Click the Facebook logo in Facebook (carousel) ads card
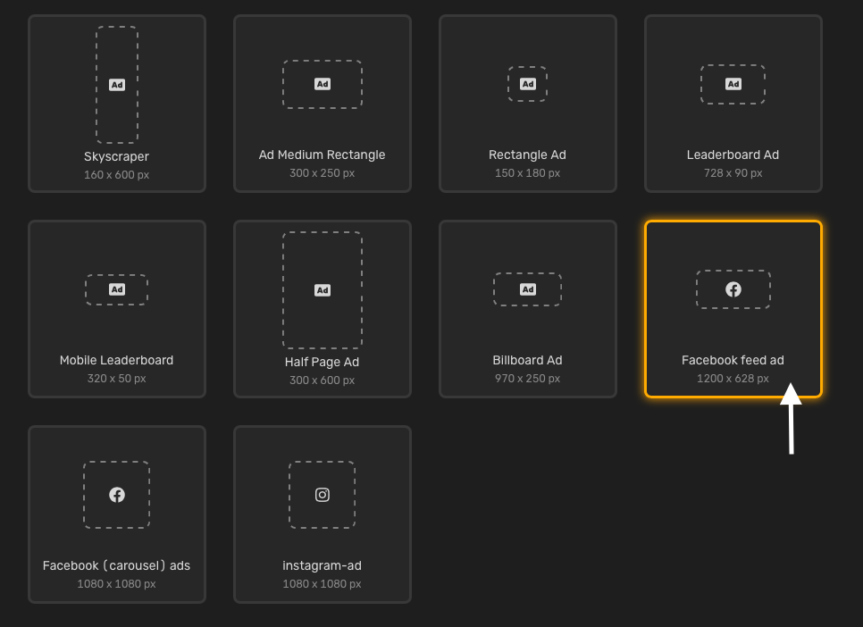863x627 pixels. point(117,495)
